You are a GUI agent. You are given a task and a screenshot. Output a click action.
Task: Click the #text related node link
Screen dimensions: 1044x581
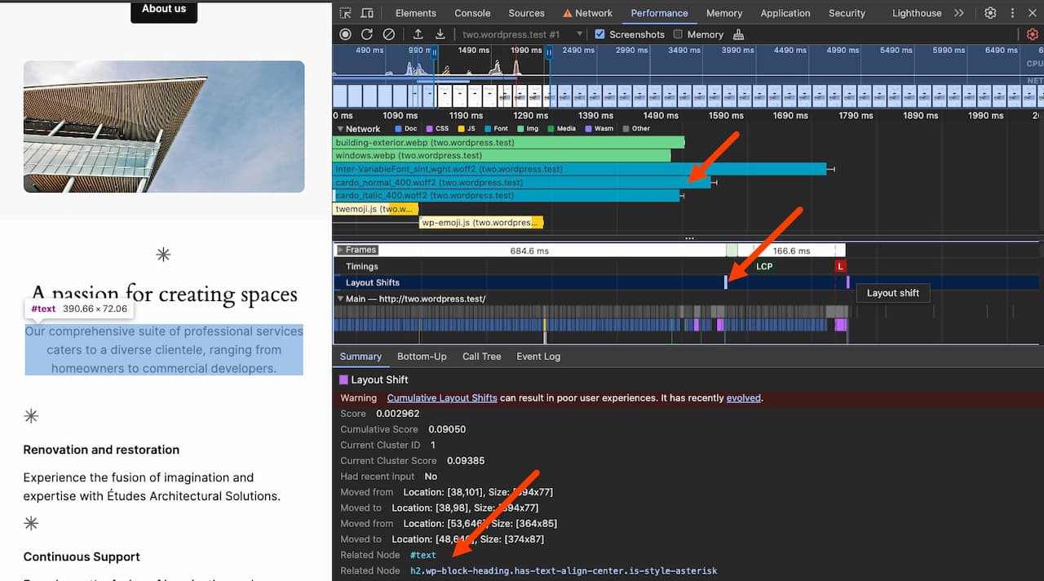(x=423, y=555)
